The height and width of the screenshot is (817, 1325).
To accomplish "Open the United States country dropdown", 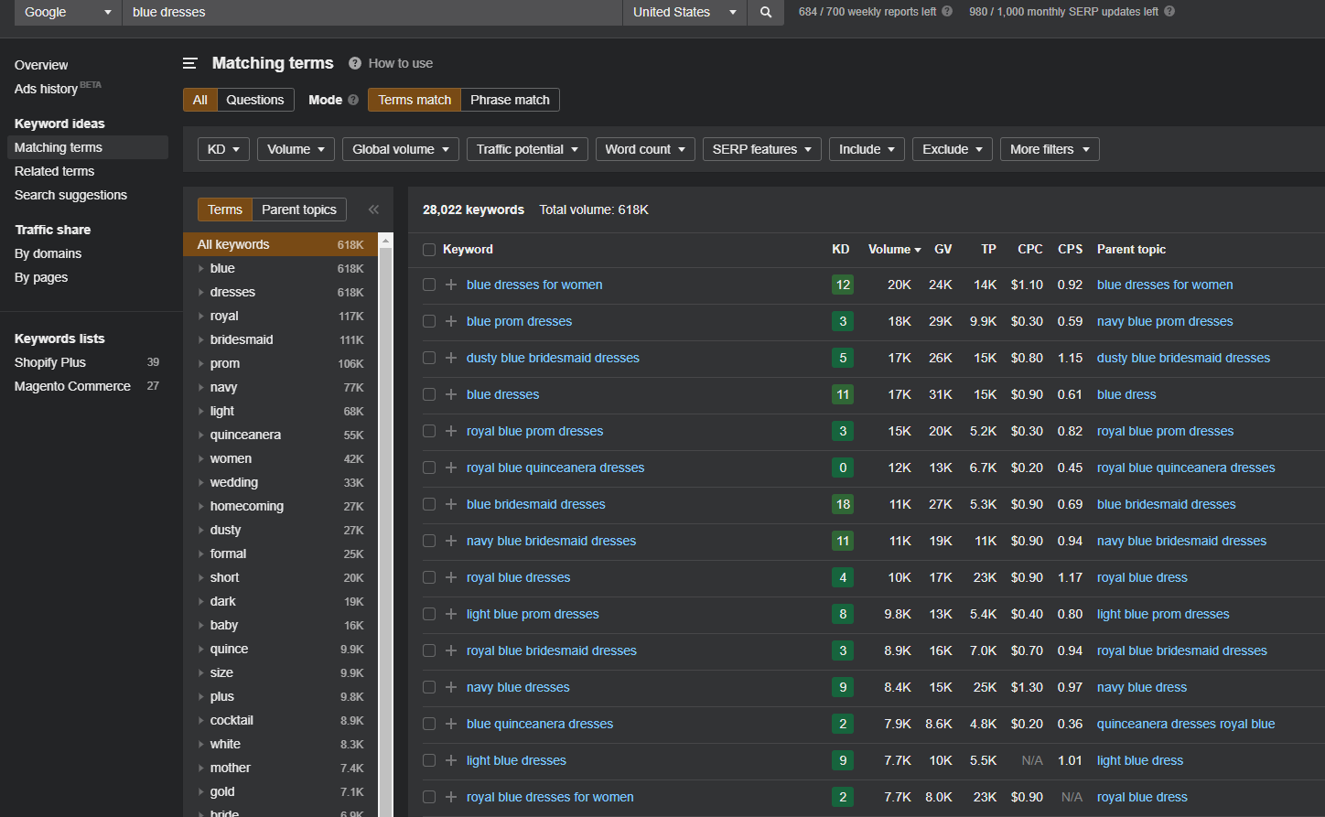I will pyautogui.click(x=684, y=13).
